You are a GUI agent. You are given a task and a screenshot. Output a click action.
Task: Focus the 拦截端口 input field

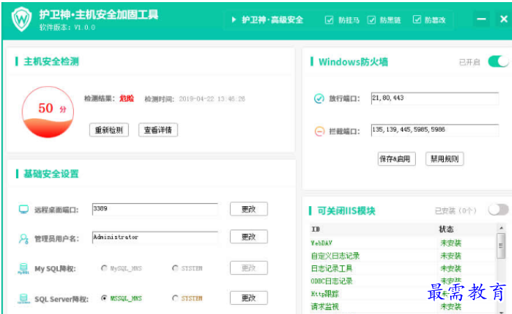click(435, 130)
